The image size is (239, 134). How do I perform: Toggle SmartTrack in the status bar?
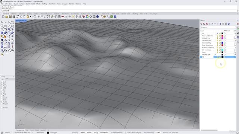click(x=104, y=133)
